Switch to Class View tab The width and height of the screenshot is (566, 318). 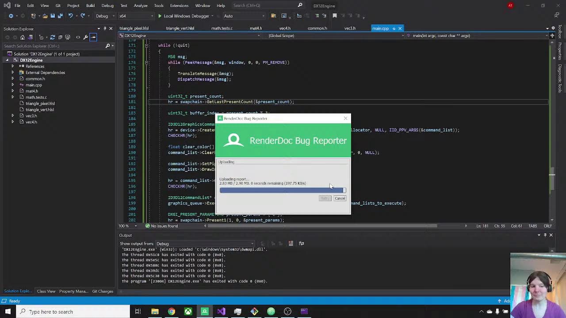point(46,291)
